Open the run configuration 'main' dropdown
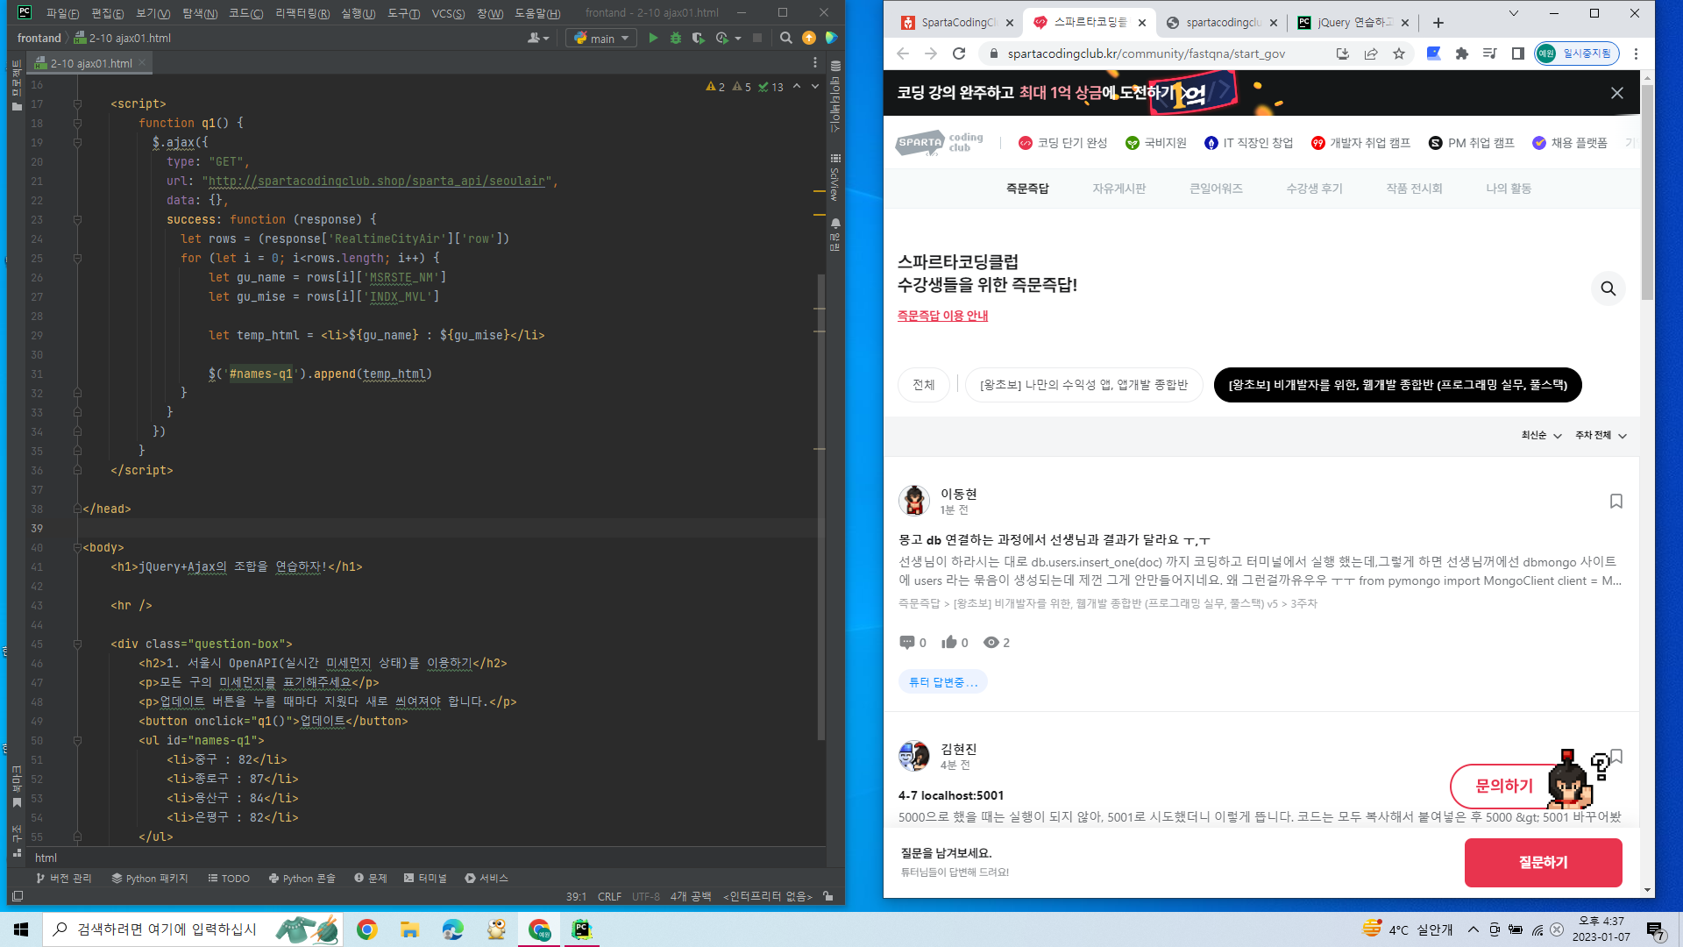 pyautogui.click(x=601, y=38)
